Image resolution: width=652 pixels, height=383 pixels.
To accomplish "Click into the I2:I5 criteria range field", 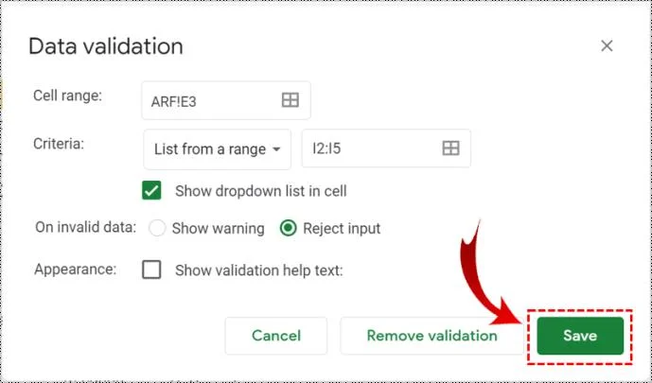I will (x=386, y=148).
